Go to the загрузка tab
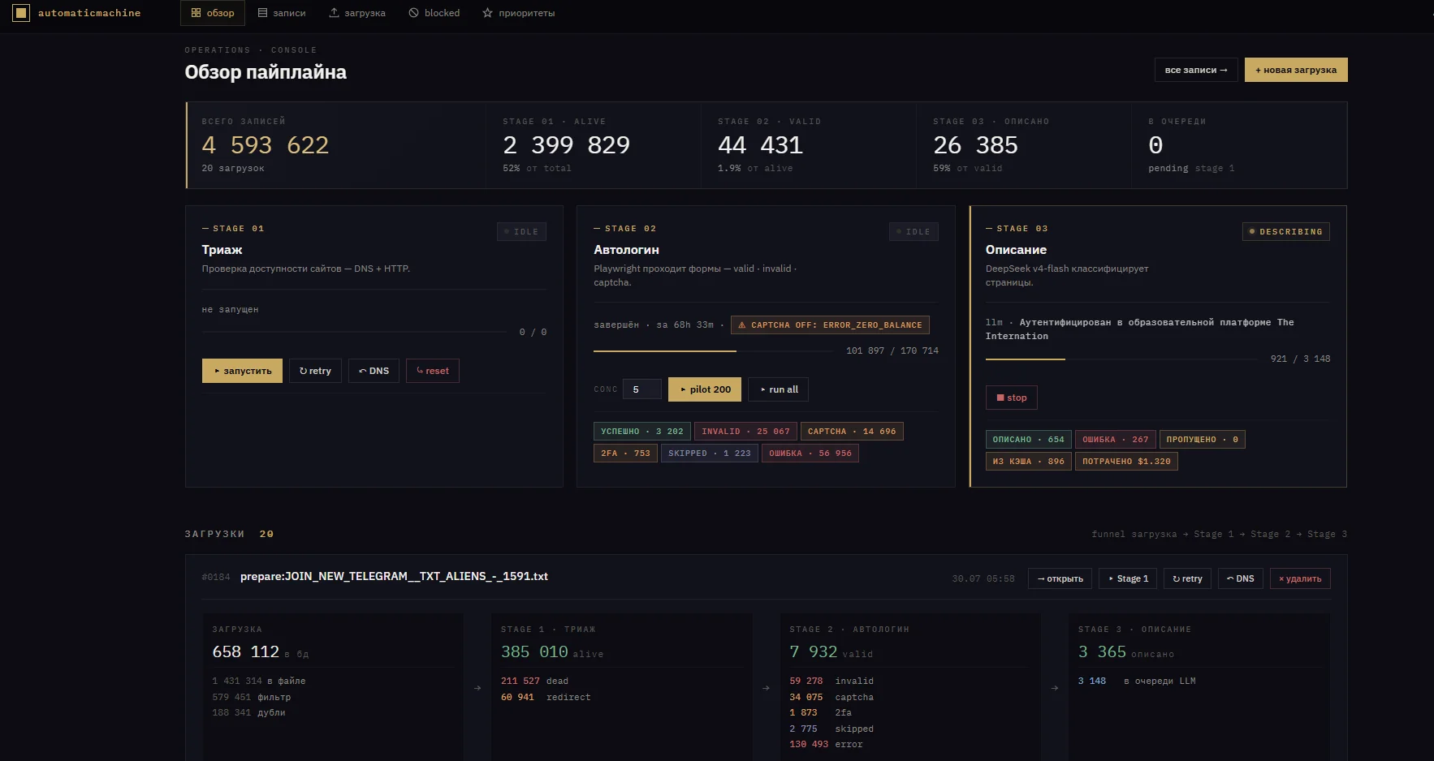The width and height of the screenshot is (1434, 761). click(357, 13)
